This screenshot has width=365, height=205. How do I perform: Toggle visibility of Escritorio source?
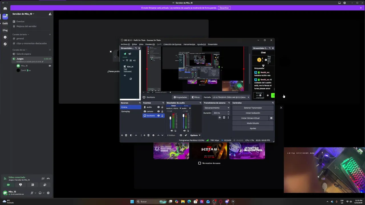click(159, 116)
